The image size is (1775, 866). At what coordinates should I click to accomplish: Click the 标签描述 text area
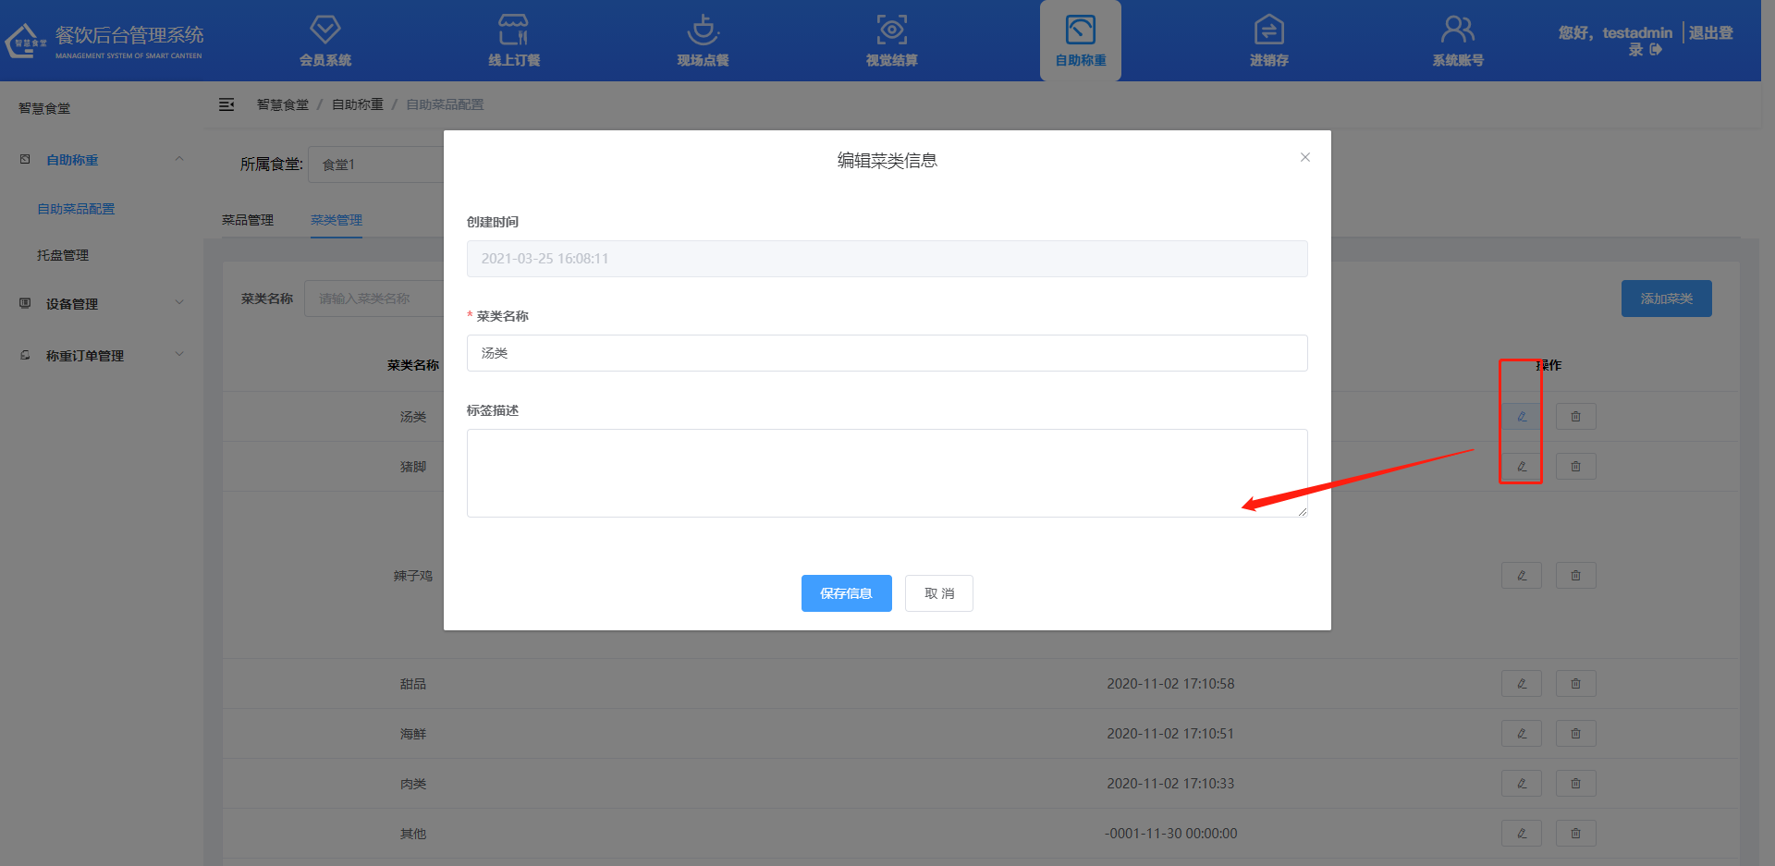pyautogui.click(x=887, y=472)
